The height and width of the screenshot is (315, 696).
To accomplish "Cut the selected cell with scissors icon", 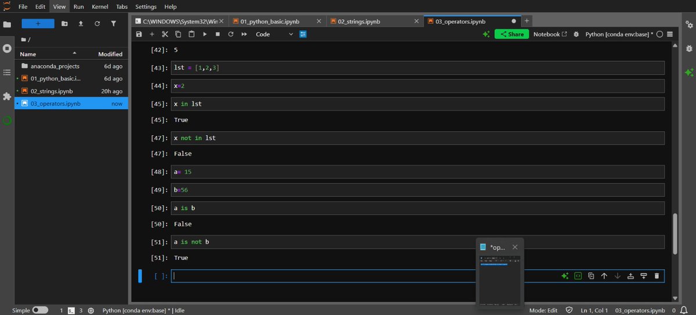I will (x=165, y=34).
